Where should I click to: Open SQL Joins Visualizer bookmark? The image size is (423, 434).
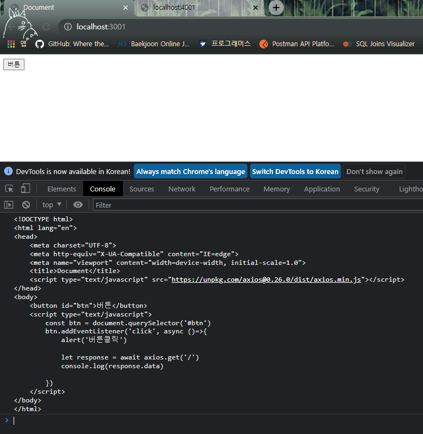[379, 44]
